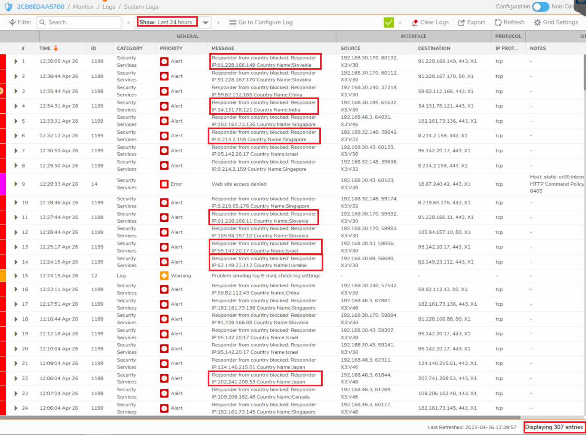Viewport: 586px width, 435px height.
Task: Expand the Web site access denied row
Action: 16,184
